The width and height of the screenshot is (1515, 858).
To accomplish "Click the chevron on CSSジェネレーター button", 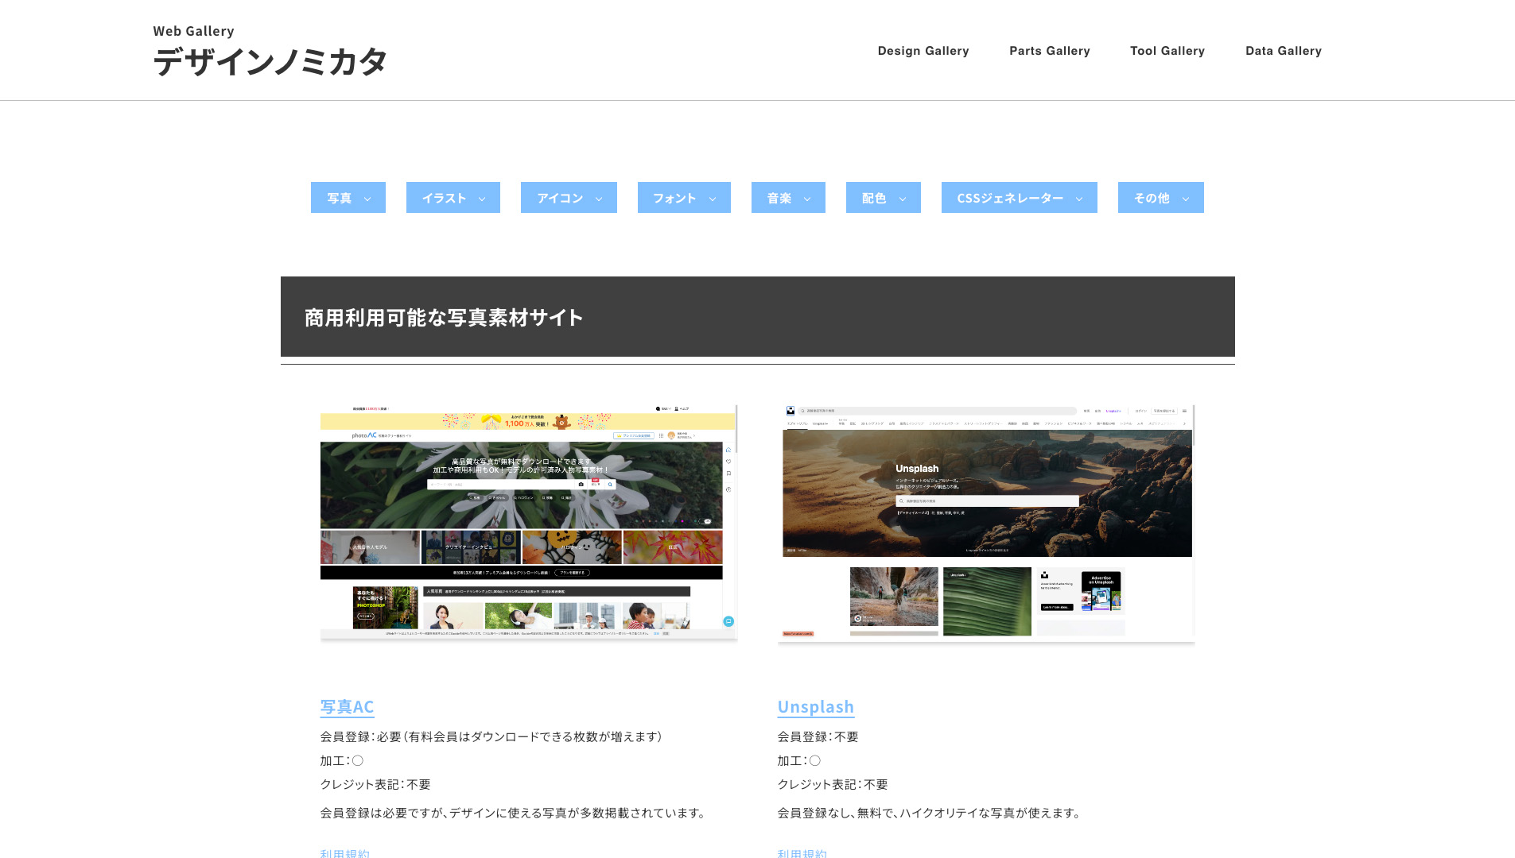I will (1079, 199).
